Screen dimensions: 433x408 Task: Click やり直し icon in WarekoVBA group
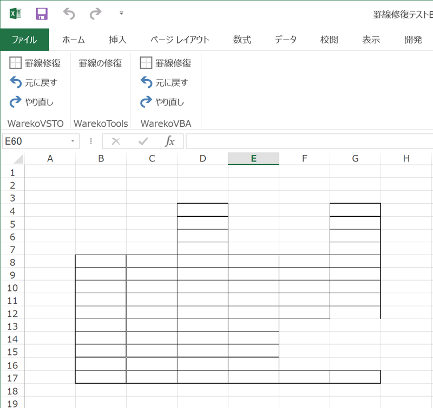pos(146,101)
